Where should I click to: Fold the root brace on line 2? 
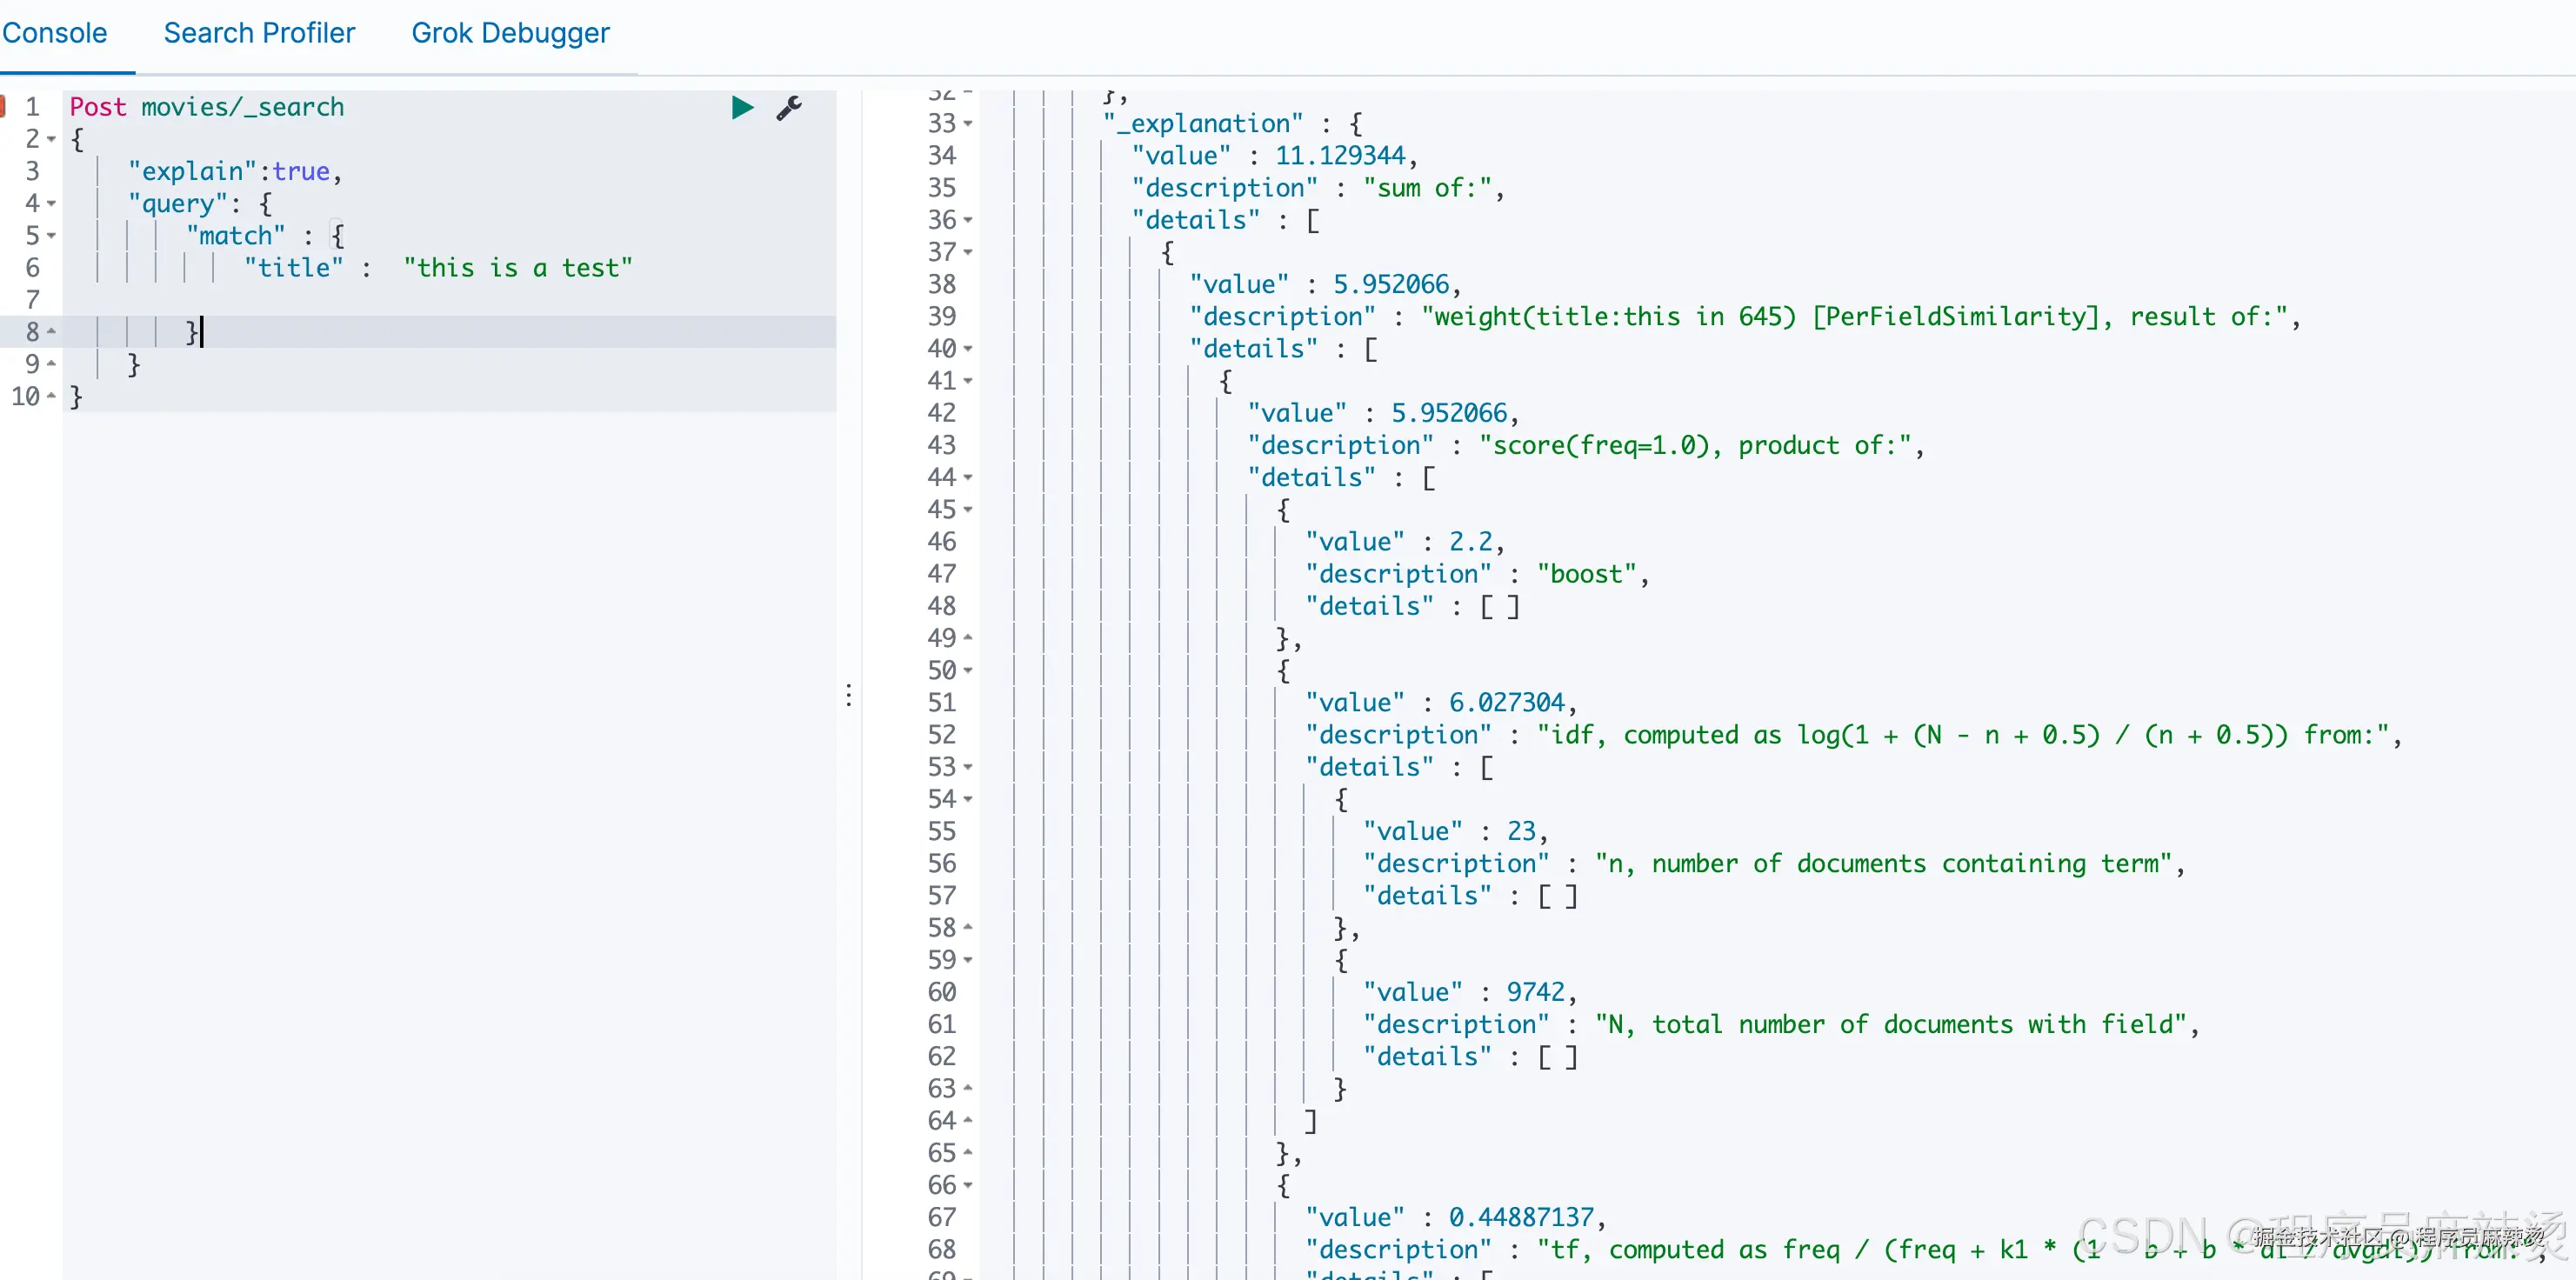(x=51, y=140)
